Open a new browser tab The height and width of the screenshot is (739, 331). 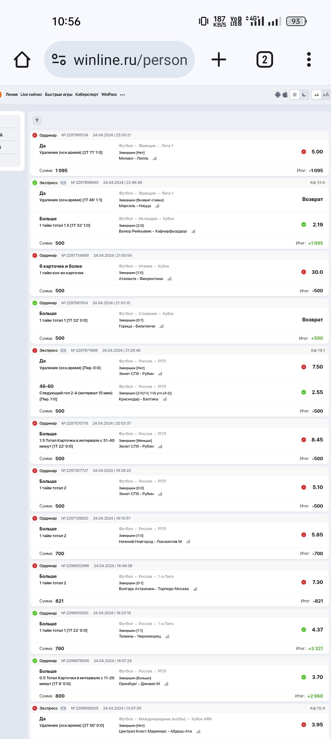click(219, 59)
